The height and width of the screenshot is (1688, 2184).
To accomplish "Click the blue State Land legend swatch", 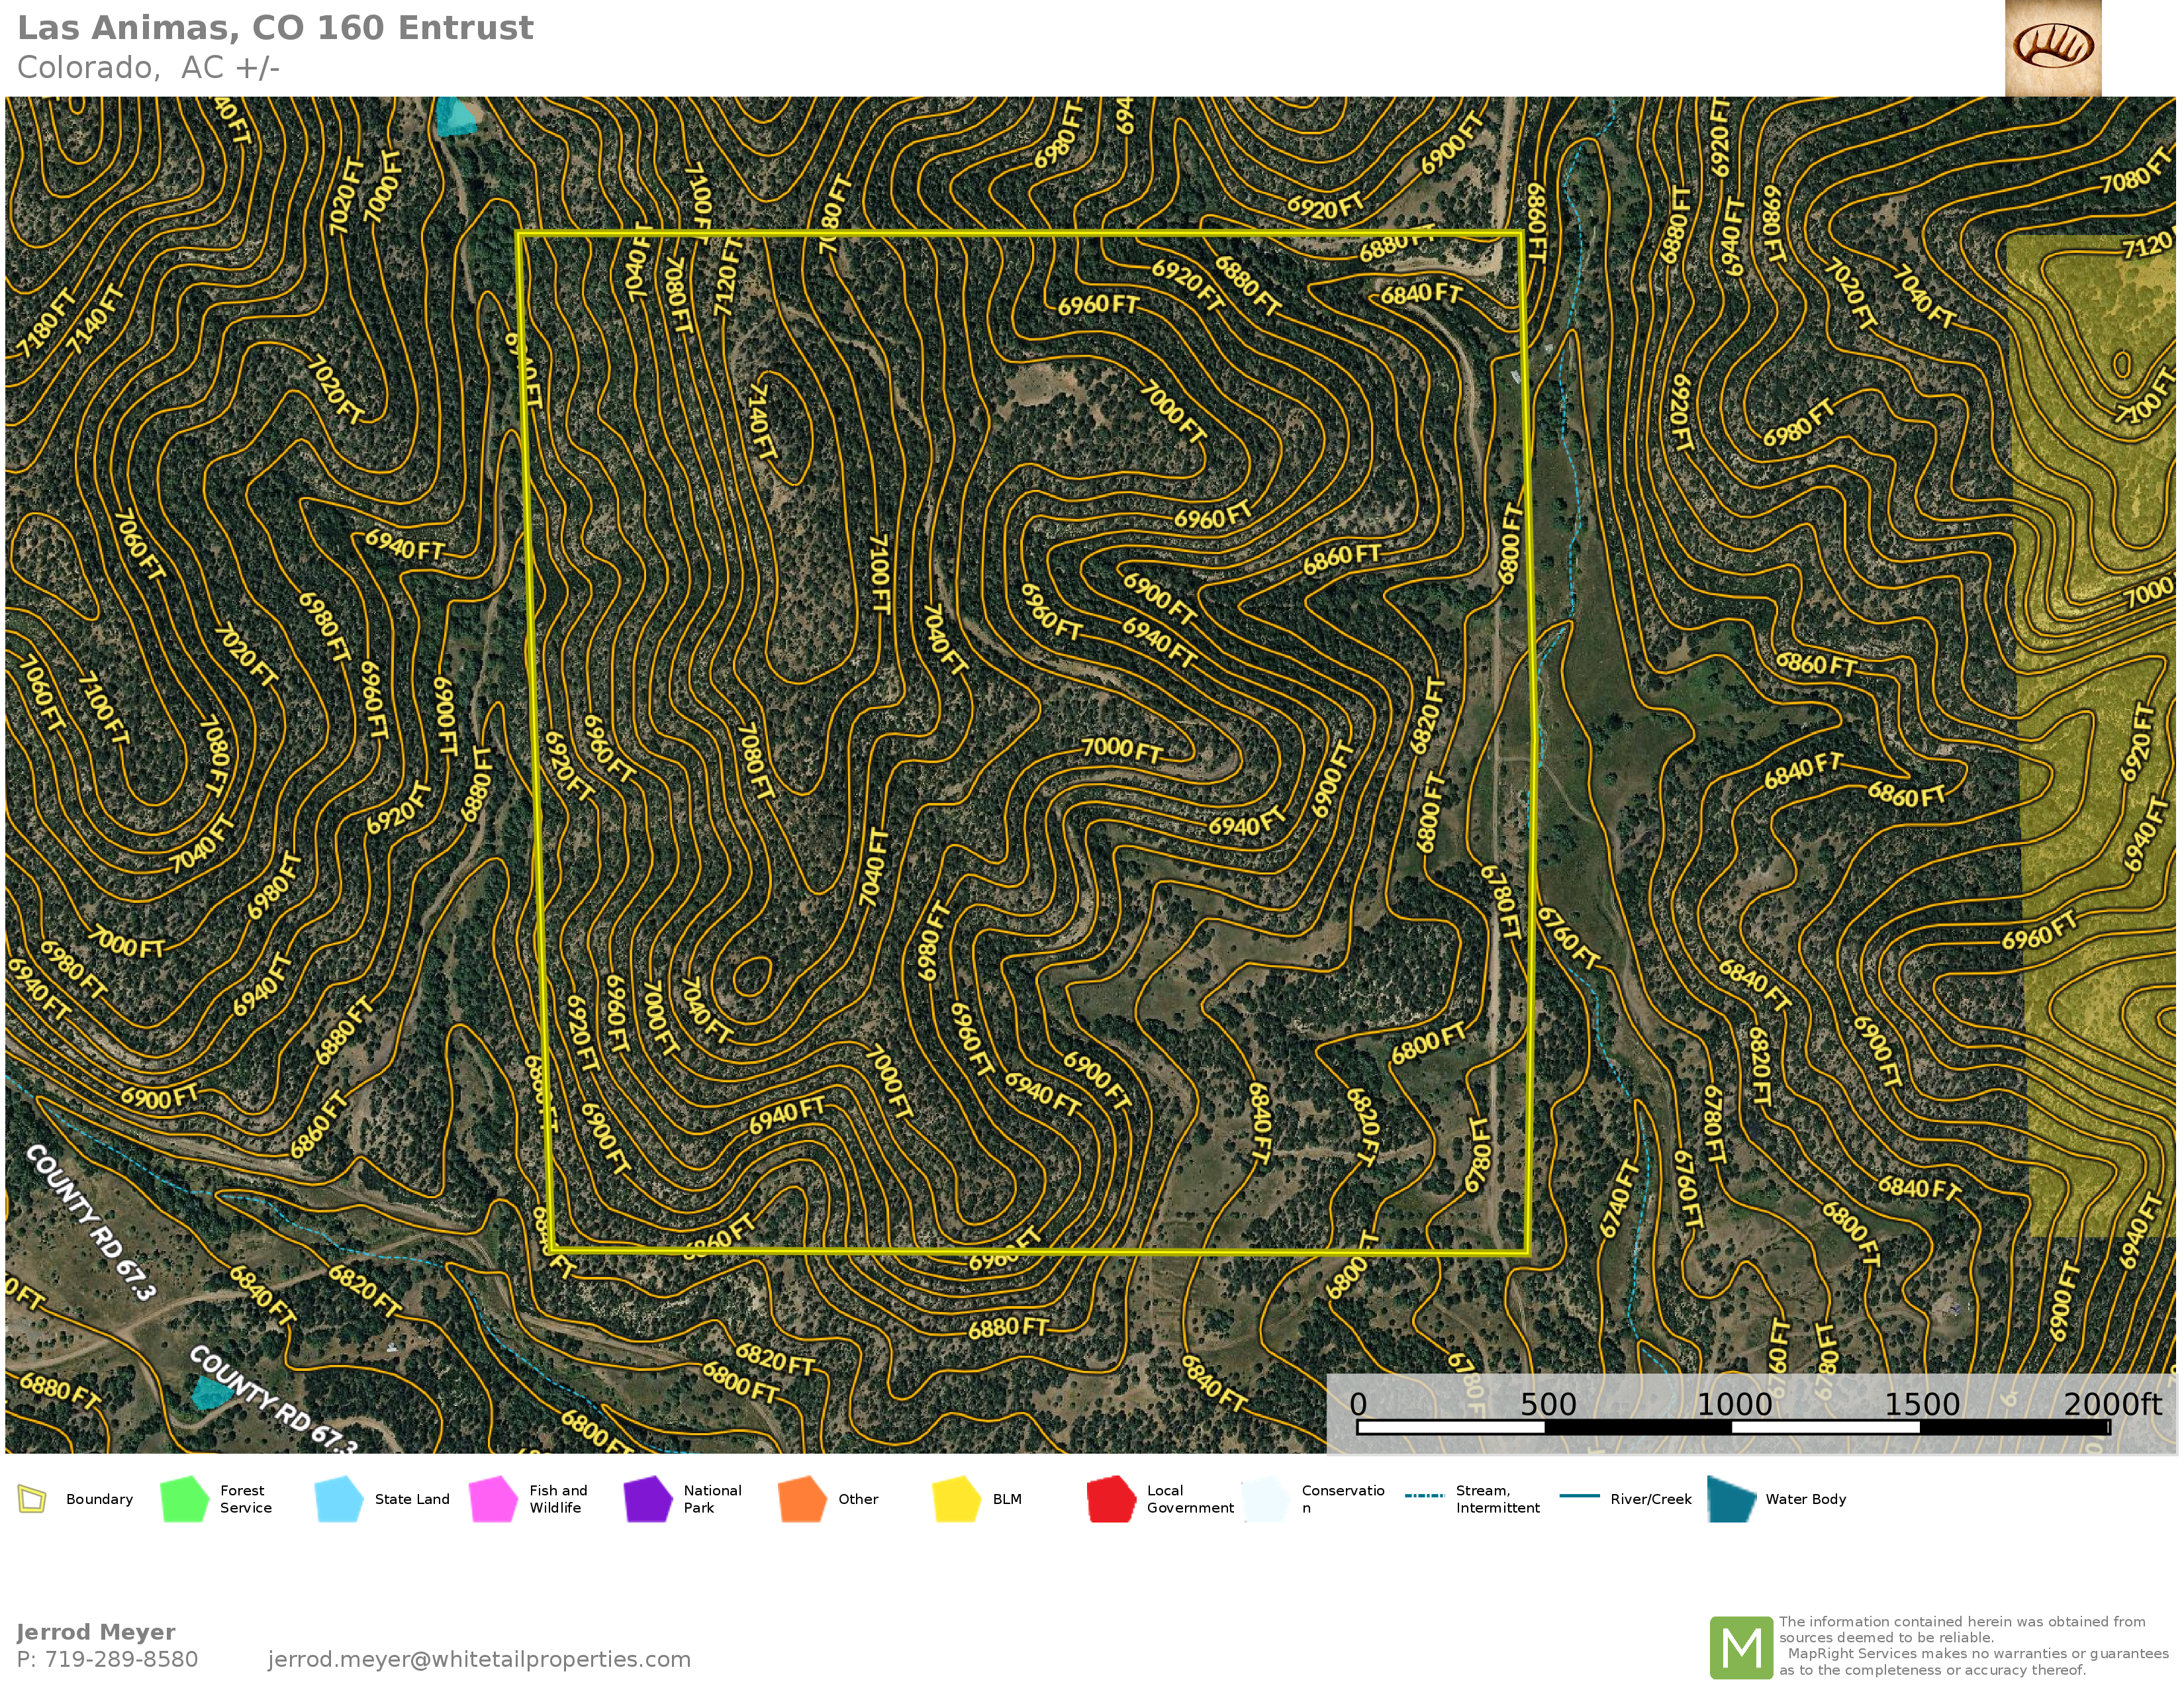I will click(338, 1499).
